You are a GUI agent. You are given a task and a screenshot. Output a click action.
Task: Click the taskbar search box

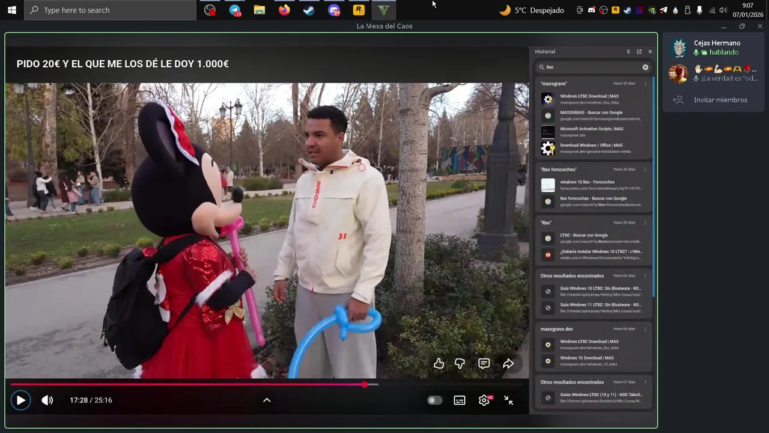point(111,10)
